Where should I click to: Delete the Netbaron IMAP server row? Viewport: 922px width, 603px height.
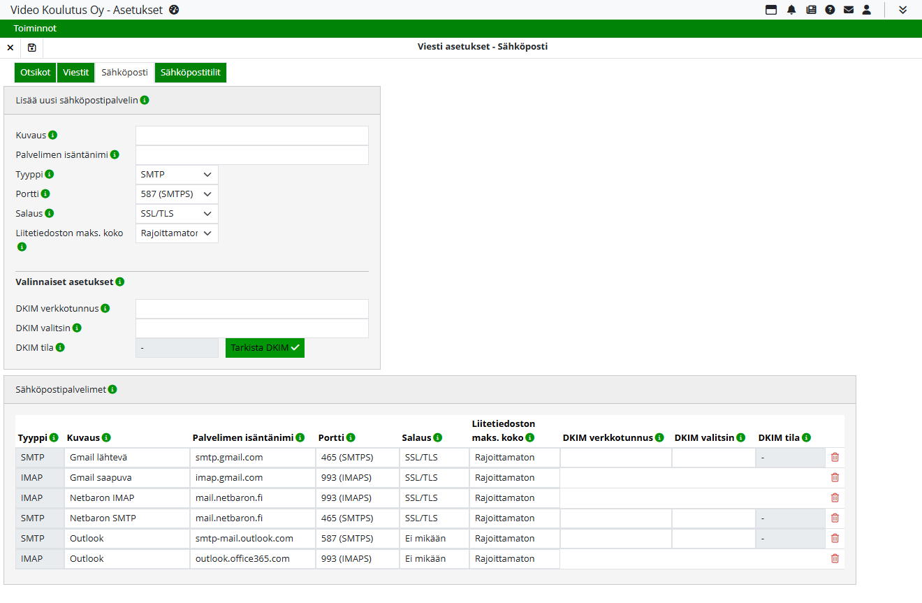pyautogui.click(x=835, y=498)
